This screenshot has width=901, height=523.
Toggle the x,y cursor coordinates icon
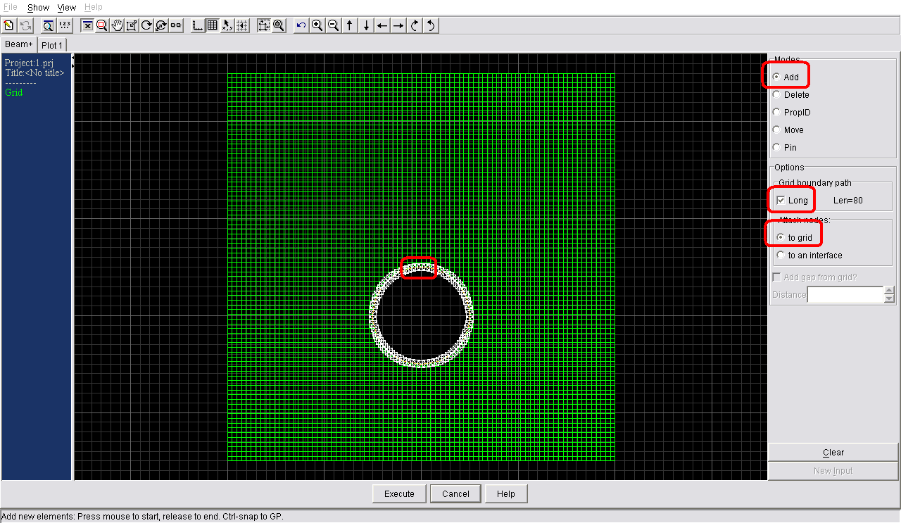[x=227, y=25]
